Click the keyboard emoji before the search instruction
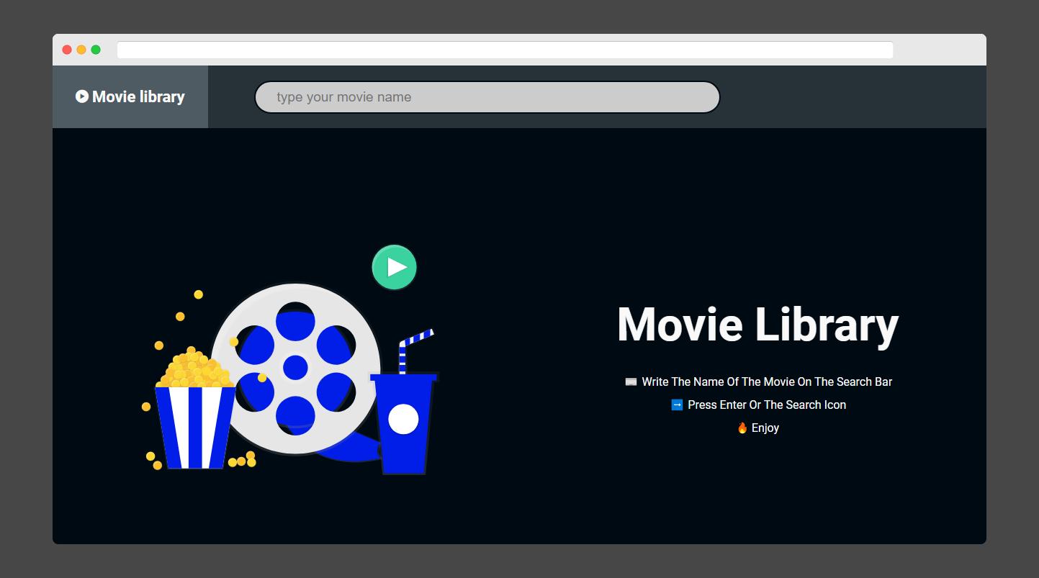Screen dimensions: 1039x578 (630, 381)
